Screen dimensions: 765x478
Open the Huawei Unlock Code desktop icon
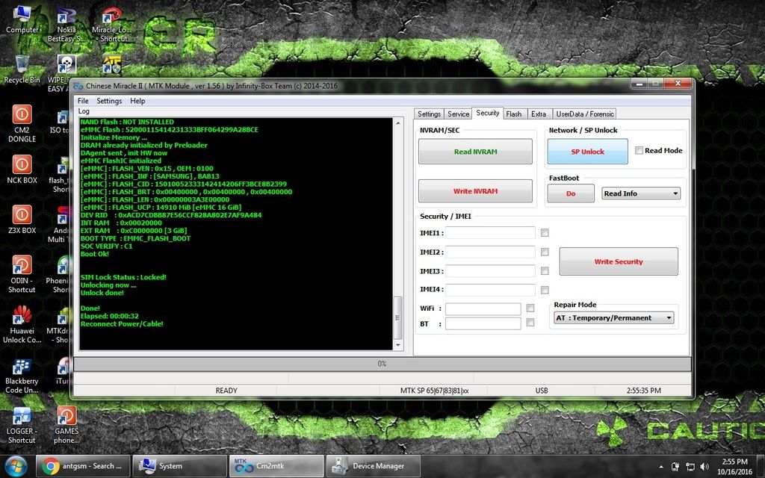coord(22,317)
